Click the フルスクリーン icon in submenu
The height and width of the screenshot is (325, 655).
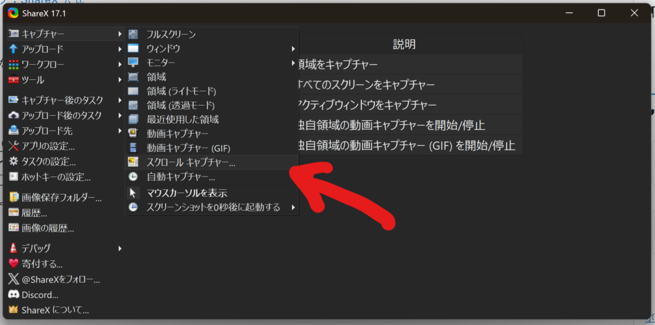pyautogui.click(x=133, y=35)
